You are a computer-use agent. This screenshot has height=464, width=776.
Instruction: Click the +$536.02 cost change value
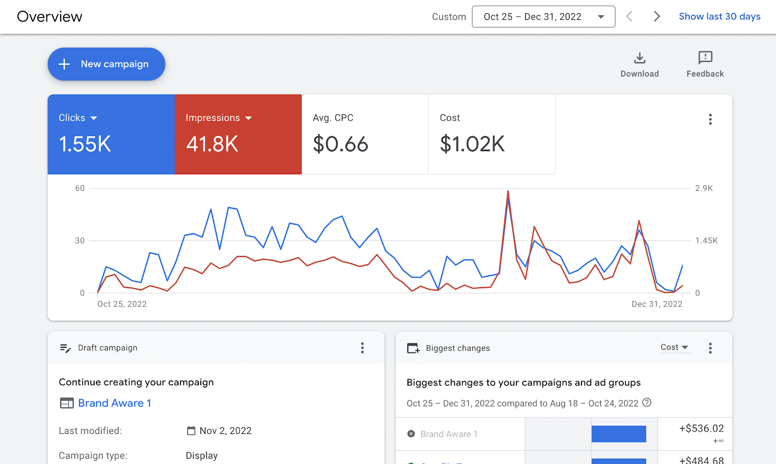tap(701, 429)
